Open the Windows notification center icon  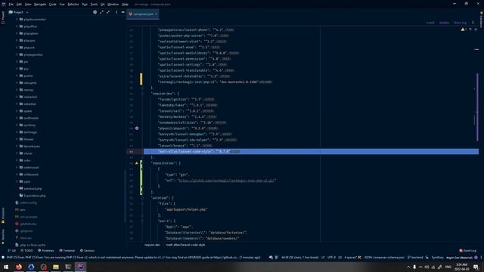pos(476,267)
